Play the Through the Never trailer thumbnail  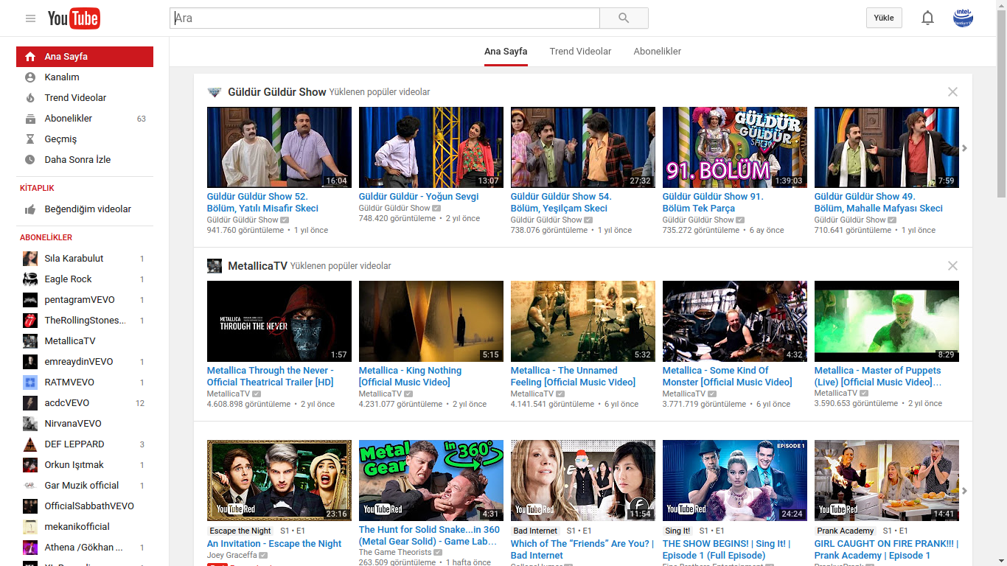(x=279, y=321)
